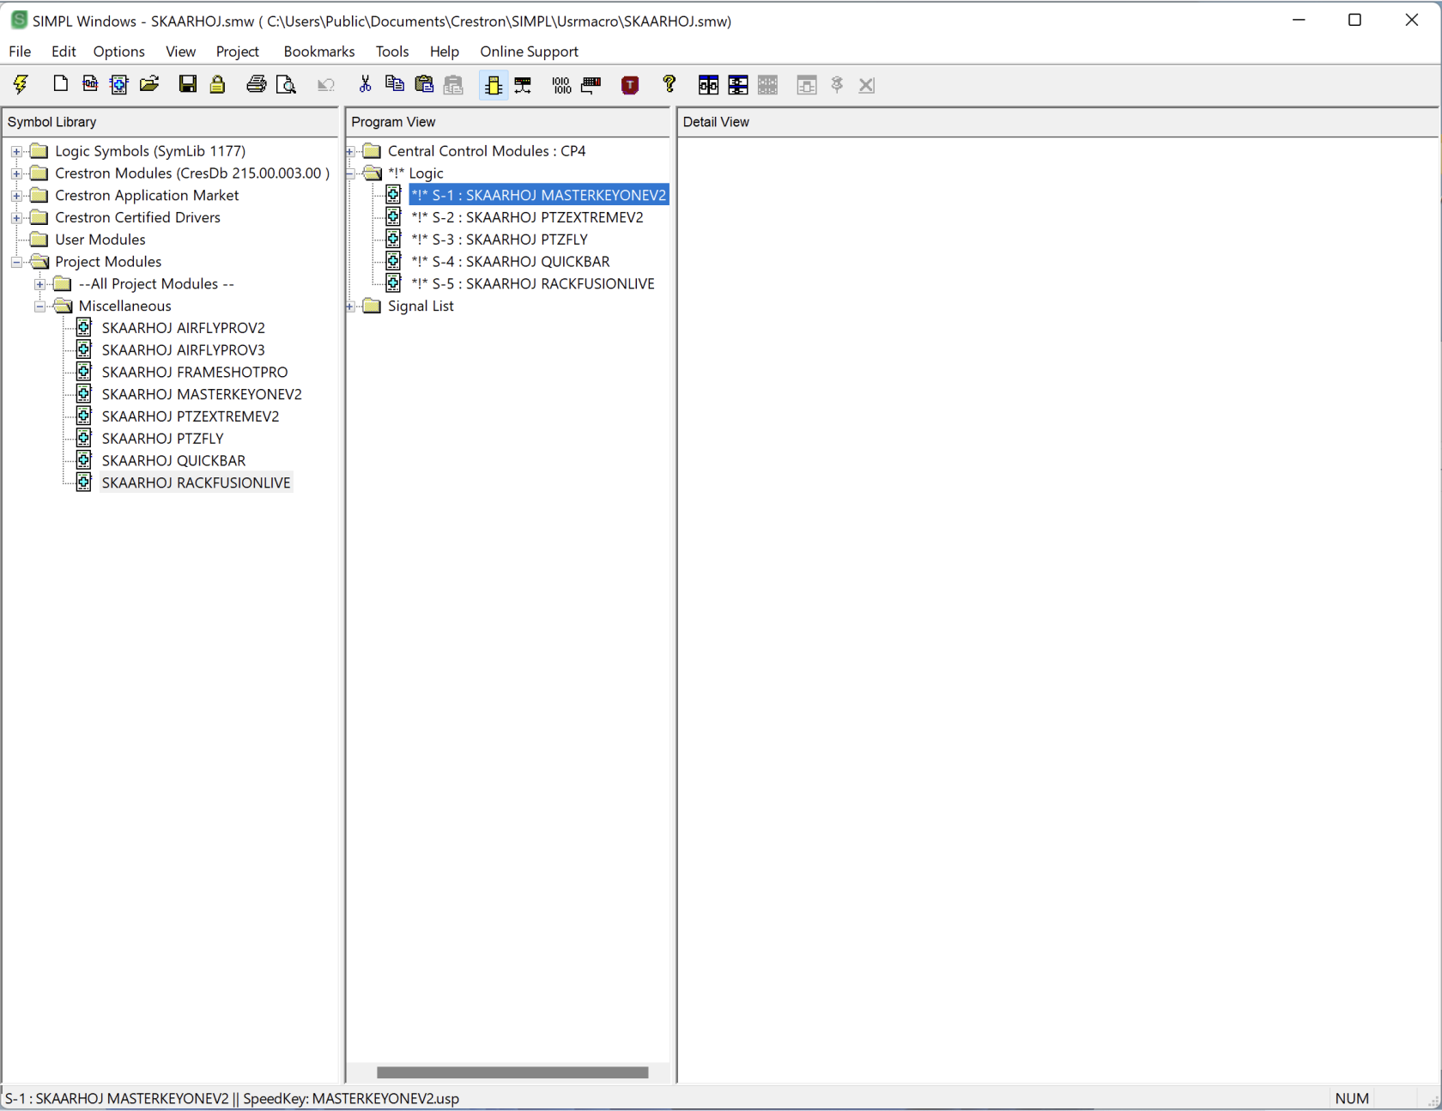Click the gray X toolbar icon
The height and width of the screenshot is (1111, 1442).
click(x=867, y=84)
